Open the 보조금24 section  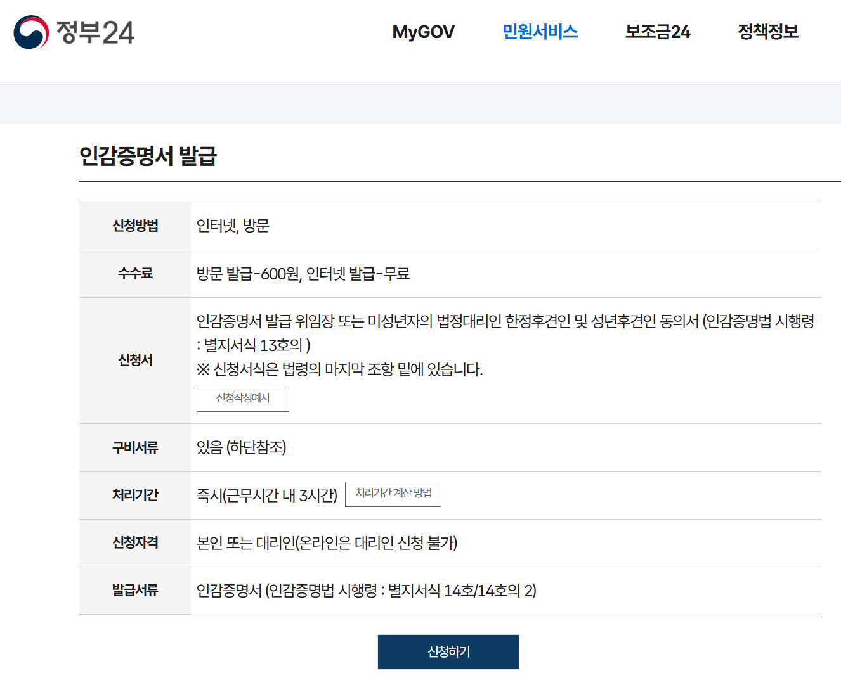click(x=657, y=32)
